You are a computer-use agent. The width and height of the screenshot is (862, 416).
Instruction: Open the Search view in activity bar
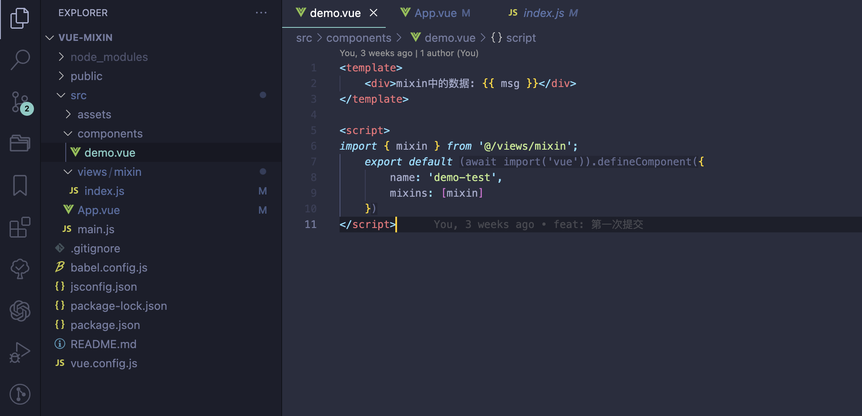coord(20,60)
